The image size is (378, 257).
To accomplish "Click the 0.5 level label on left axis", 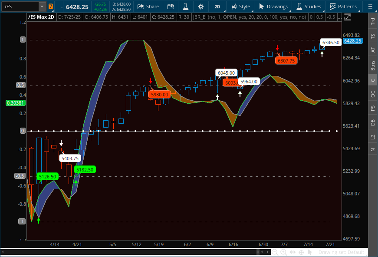I will 21,85.
